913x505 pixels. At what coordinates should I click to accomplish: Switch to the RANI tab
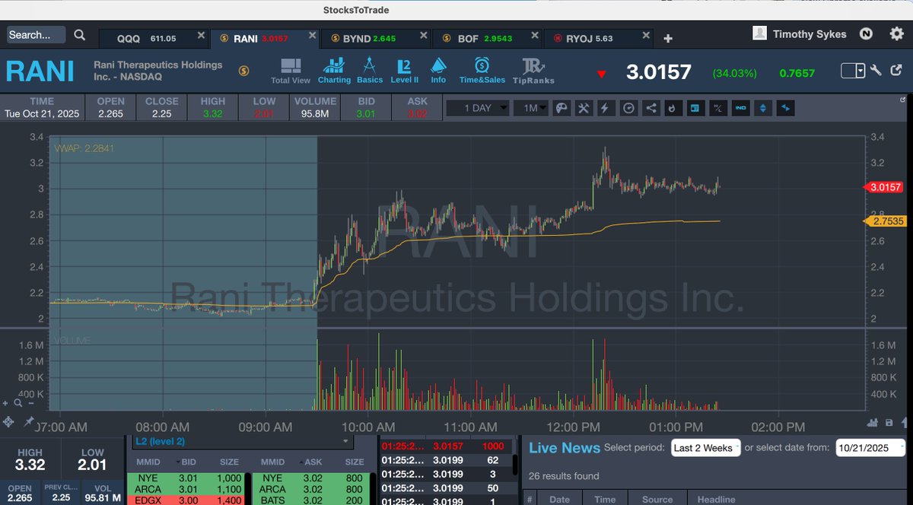(x=264, y=38)
